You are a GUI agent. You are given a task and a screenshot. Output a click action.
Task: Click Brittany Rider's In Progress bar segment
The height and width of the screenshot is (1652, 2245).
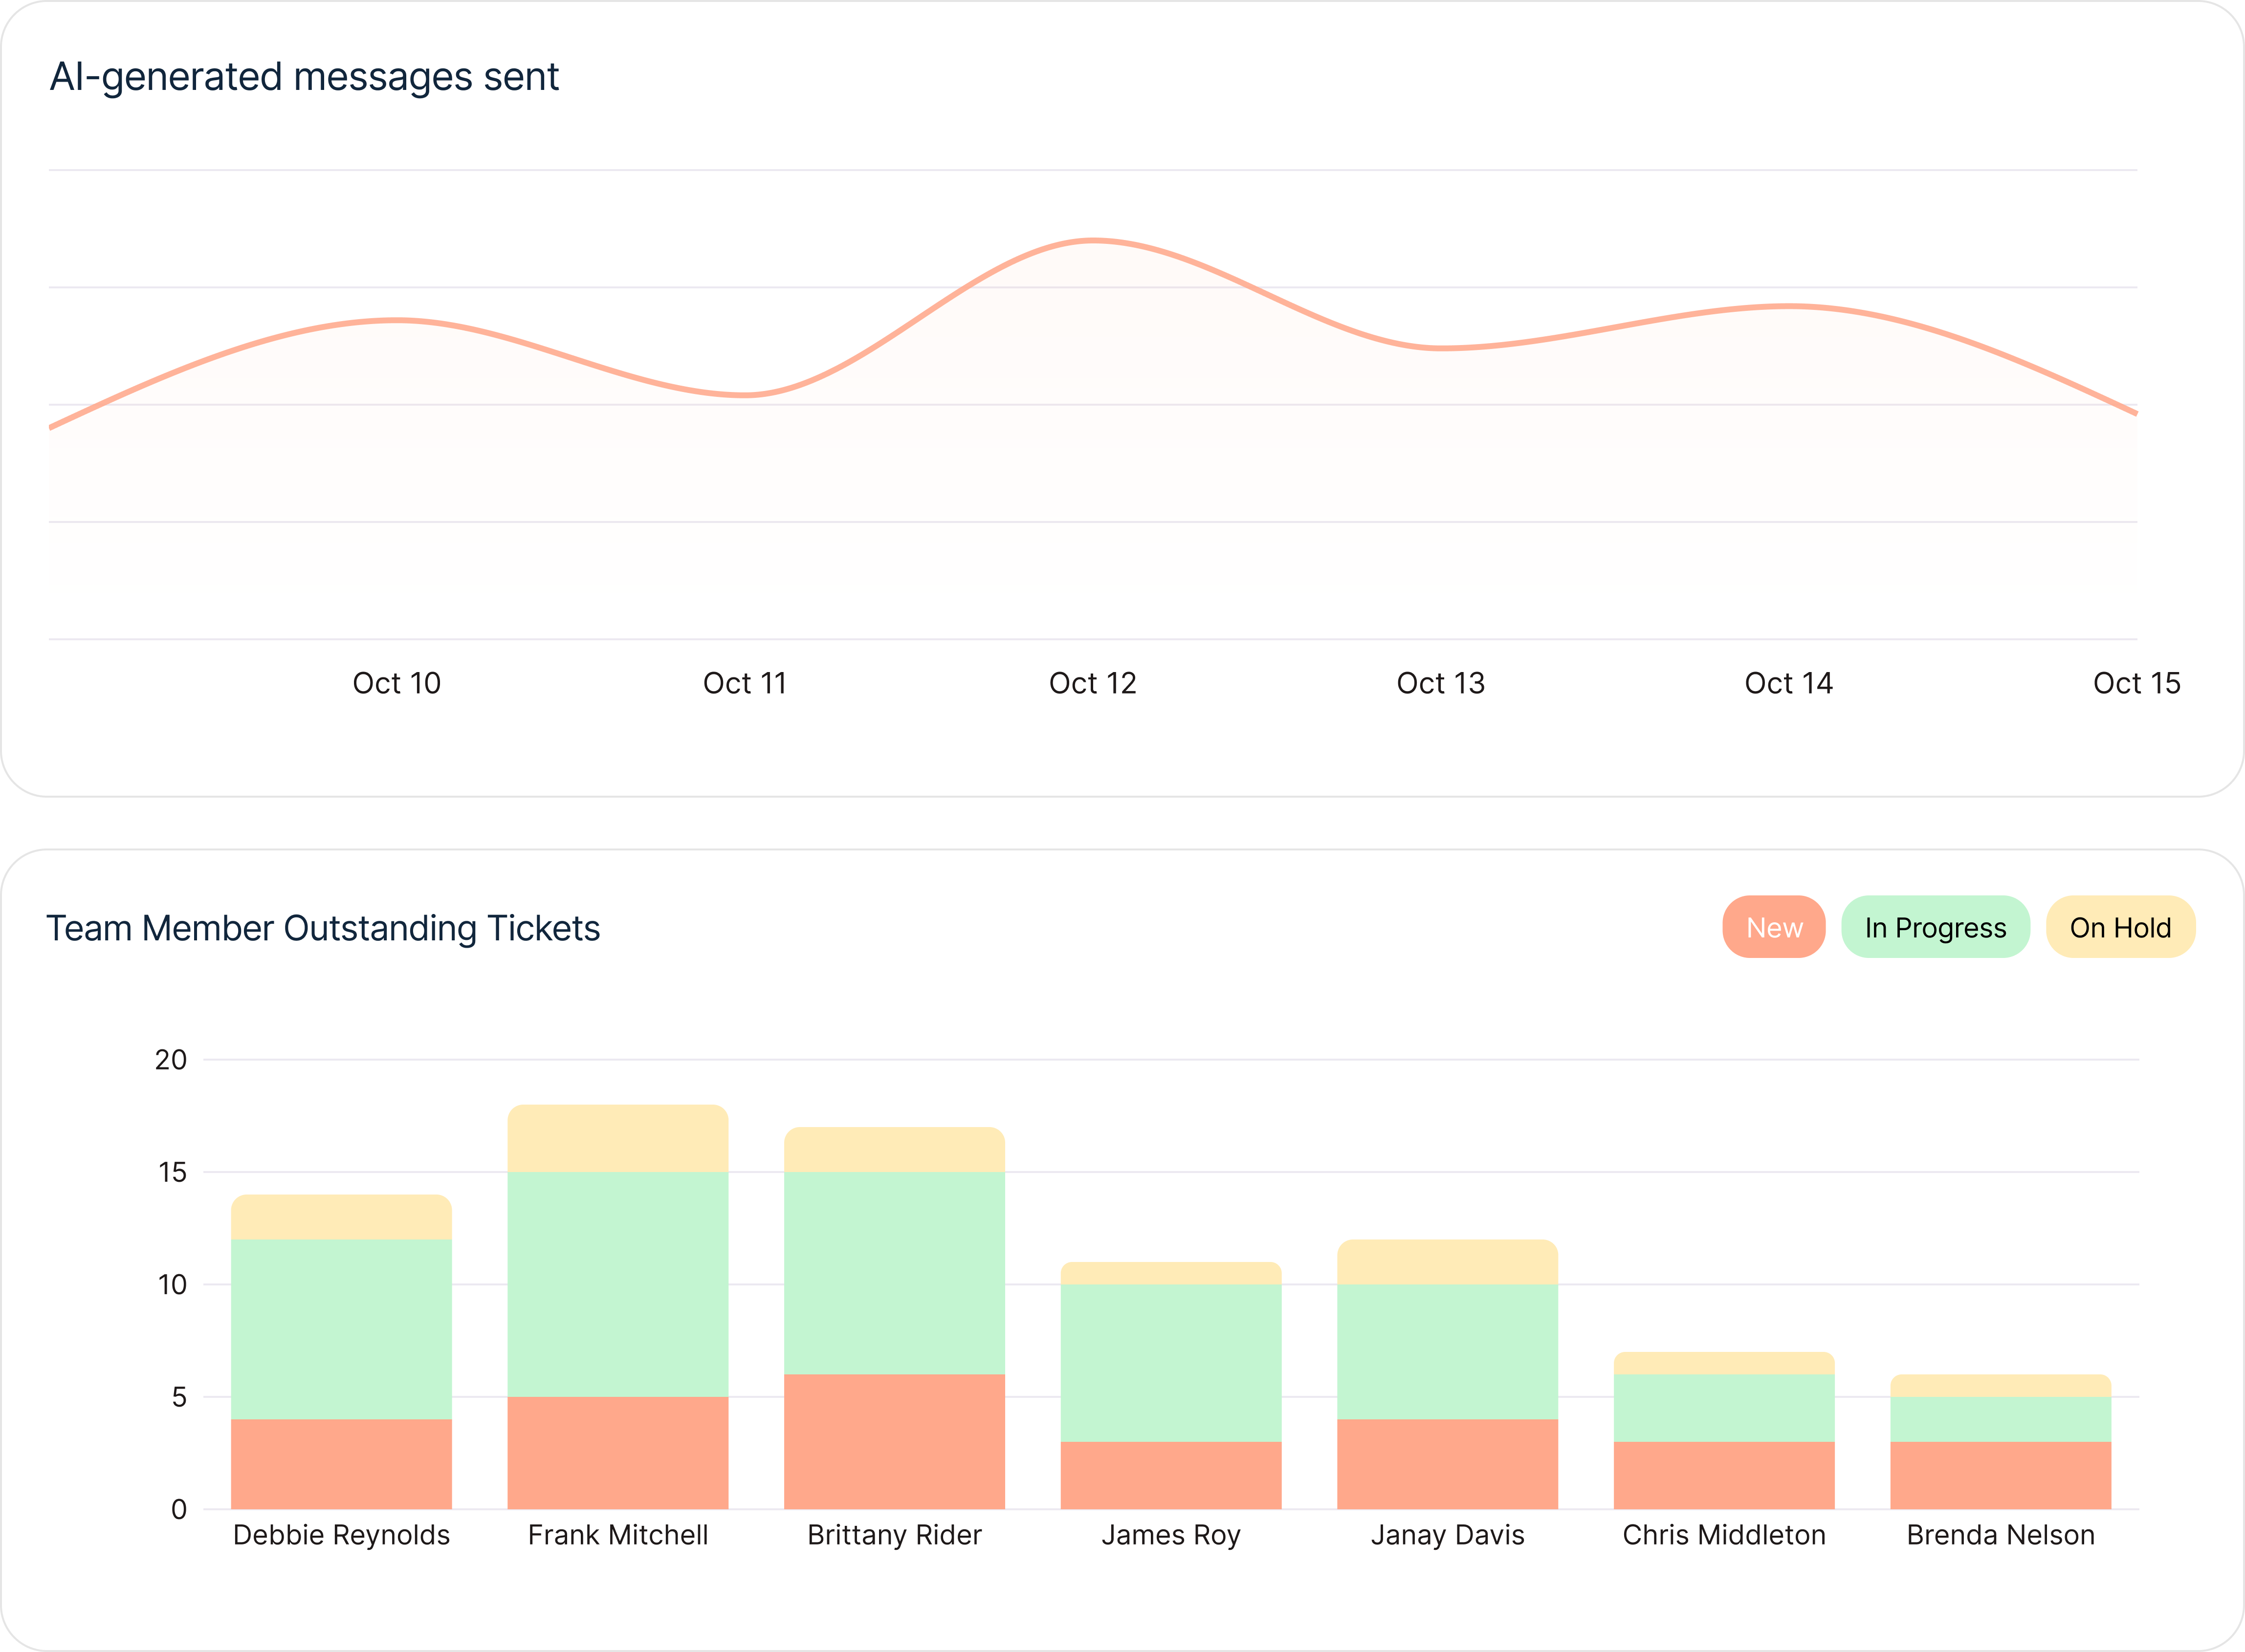[893, 1272]
